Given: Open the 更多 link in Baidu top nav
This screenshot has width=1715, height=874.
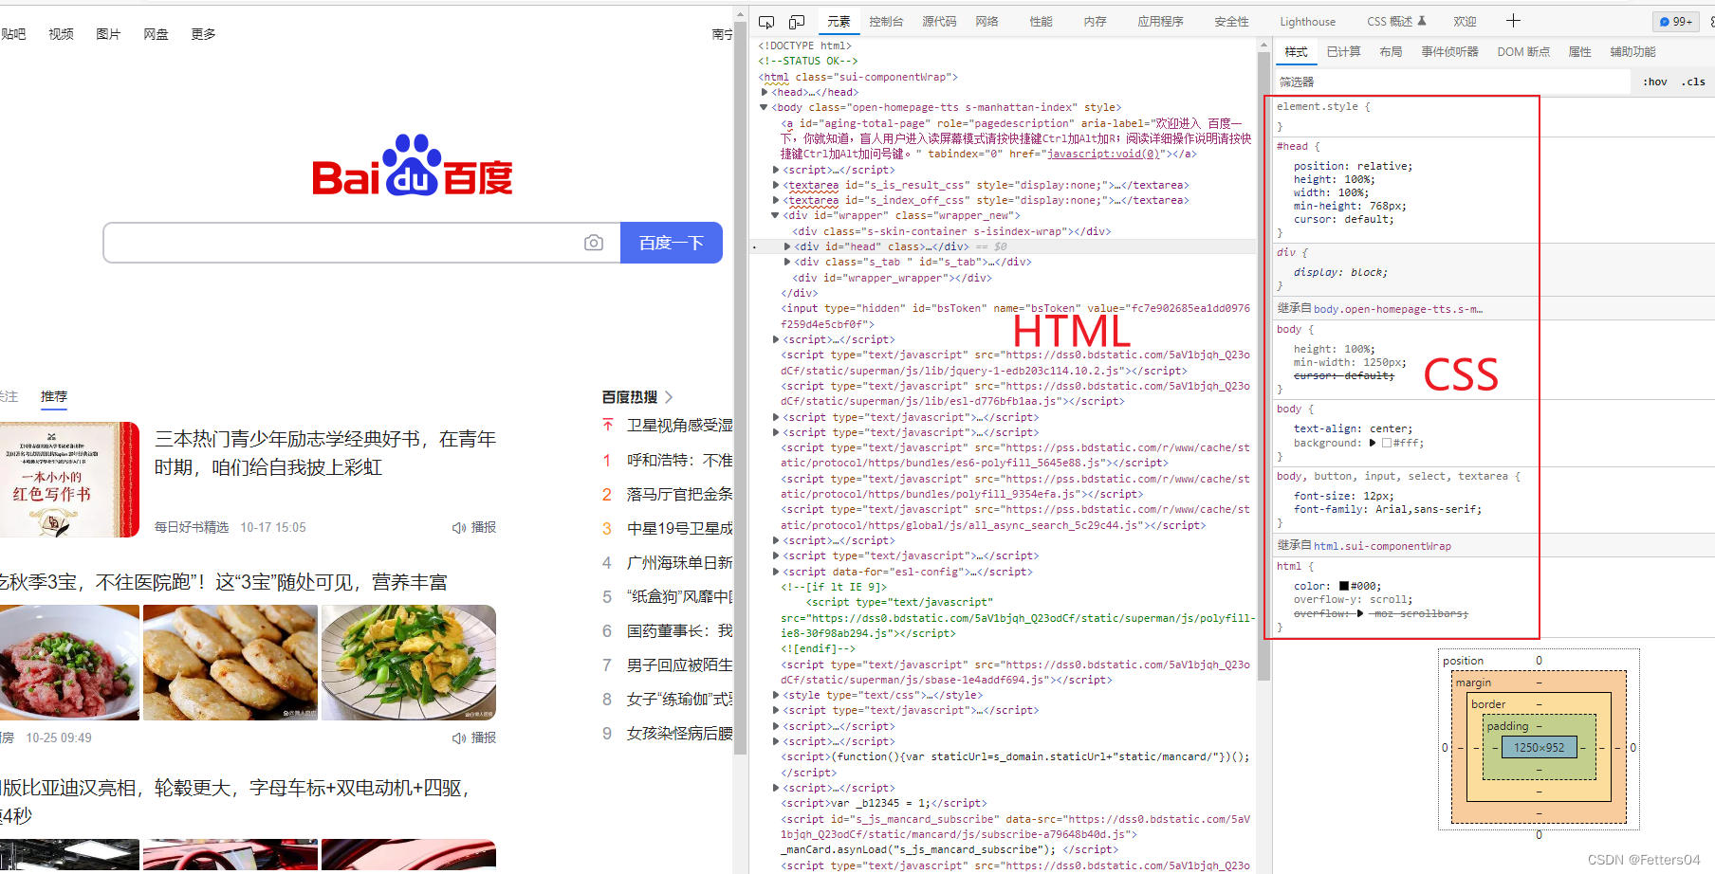Looking at the screenshot, I should pyautogui.click(x=203, y=34).
